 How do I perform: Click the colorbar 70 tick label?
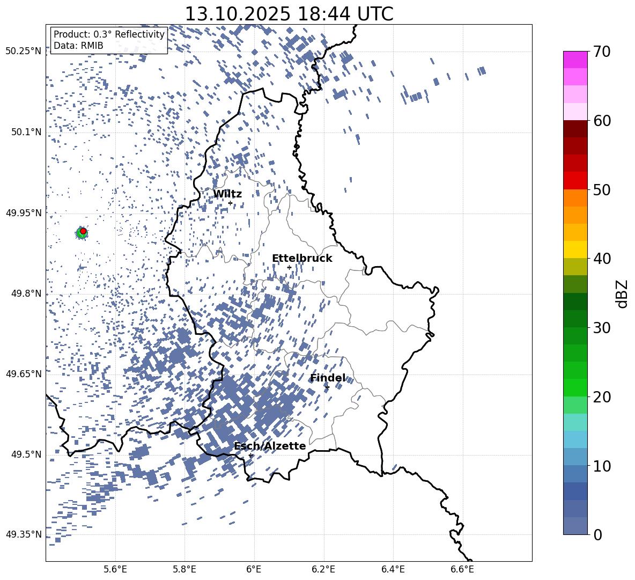602,52
